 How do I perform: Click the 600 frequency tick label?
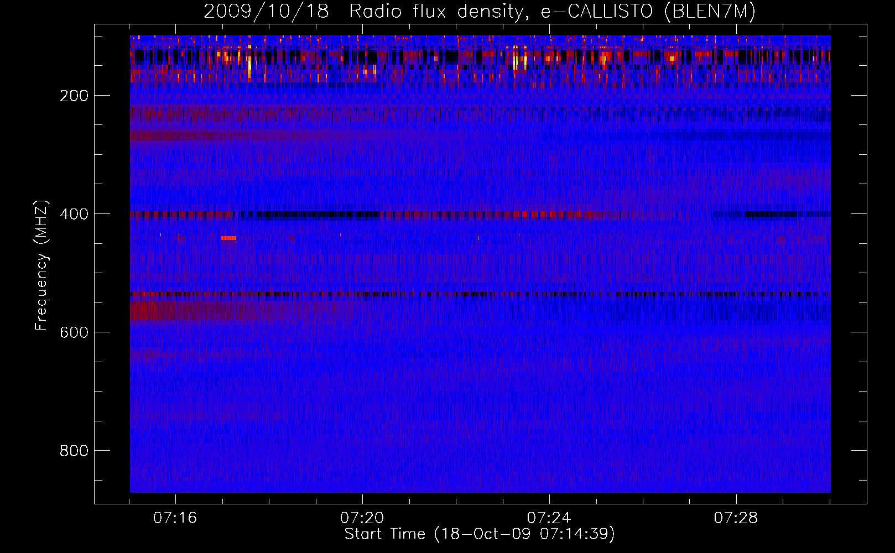click(x=74, y=332)
